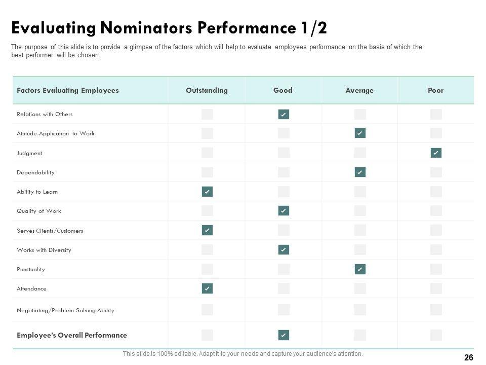486x365 pixels.
Task: Uncheck Average for Attitude-Application to Work
Action: (360, 133)
